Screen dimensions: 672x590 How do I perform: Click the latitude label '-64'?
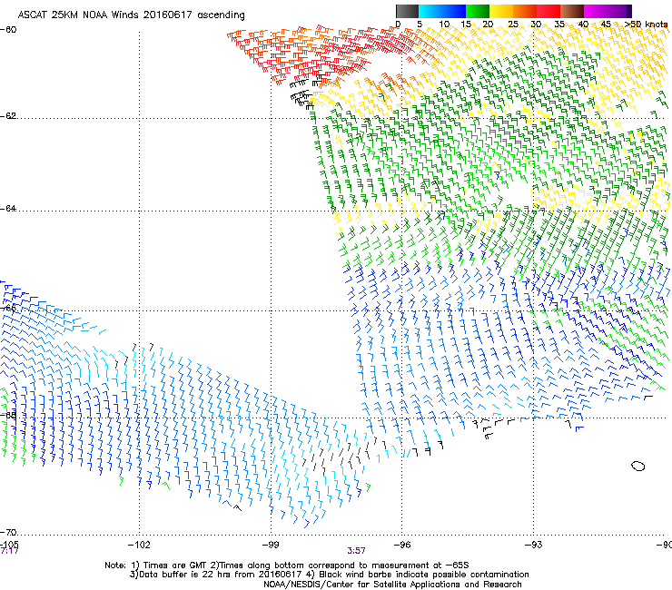[x=8, y=208]
